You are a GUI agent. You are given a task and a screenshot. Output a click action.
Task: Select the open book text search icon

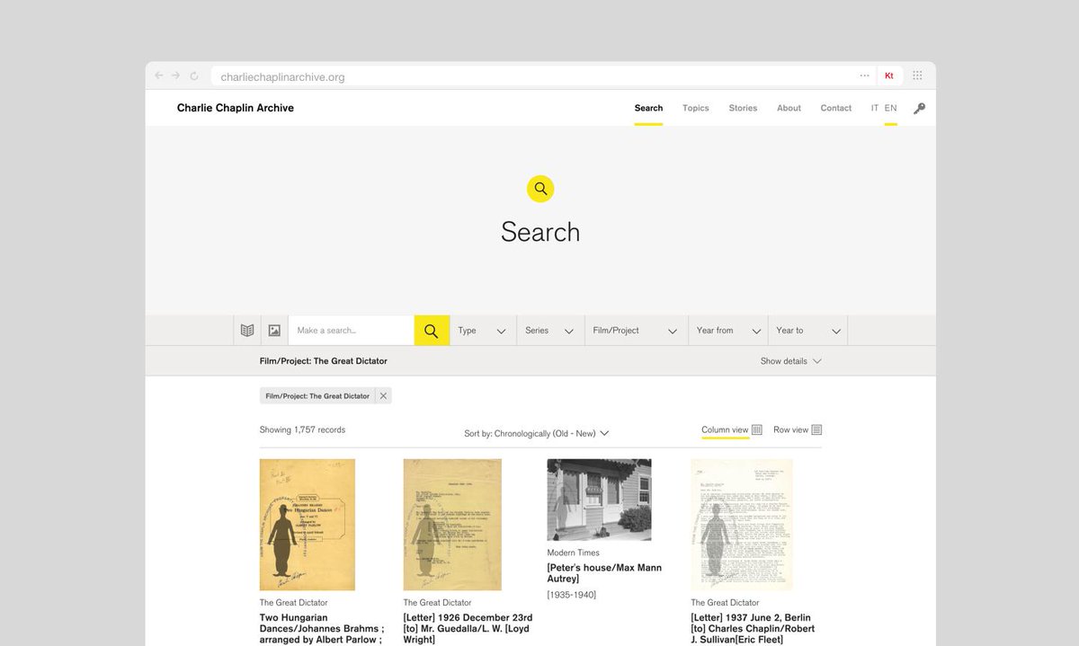point(247,331)
